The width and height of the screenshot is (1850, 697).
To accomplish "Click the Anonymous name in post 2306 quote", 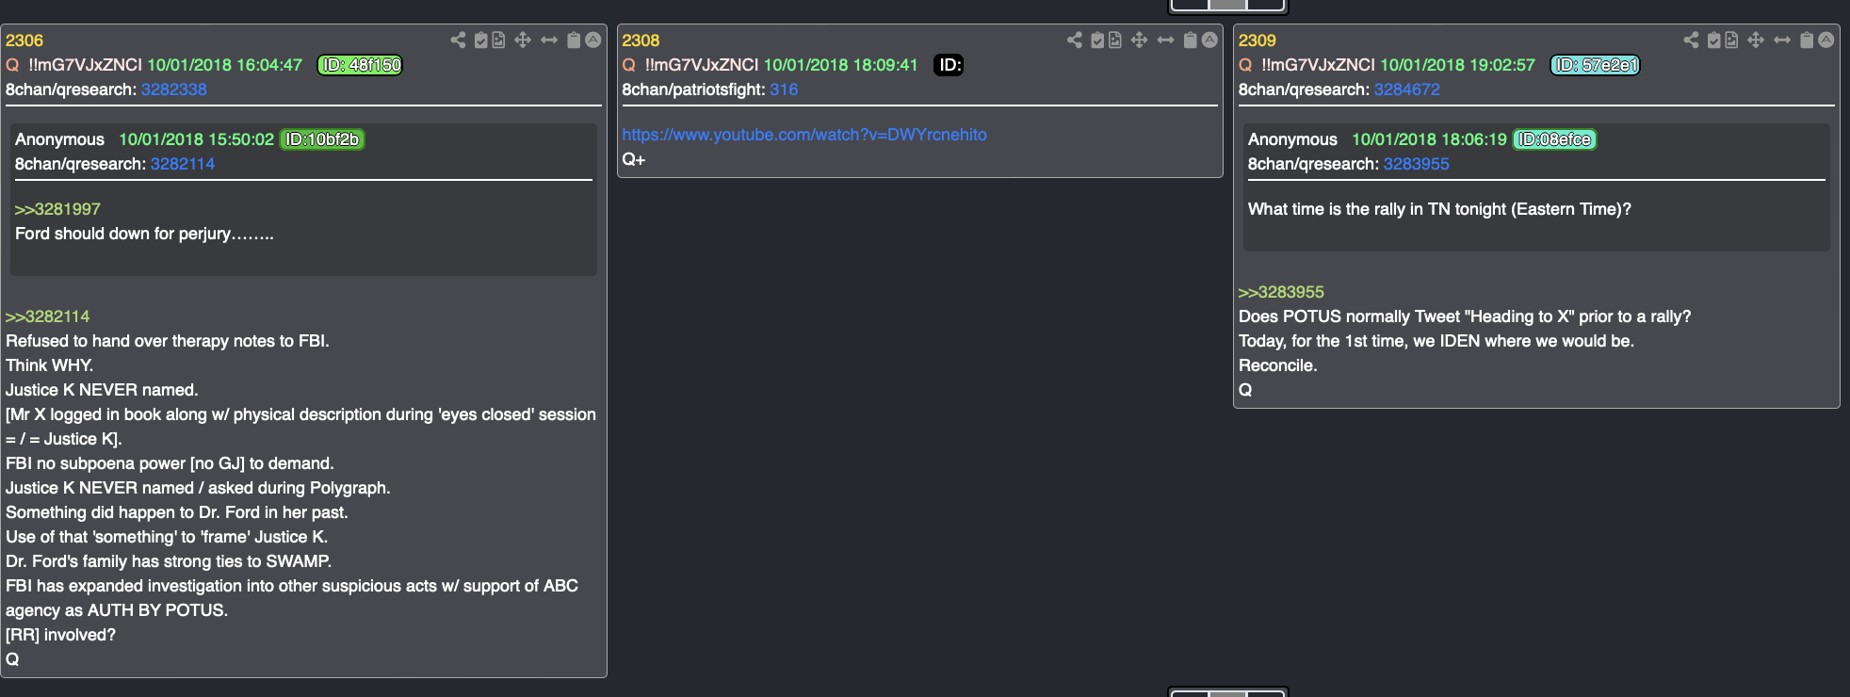I will pos(60,139).
